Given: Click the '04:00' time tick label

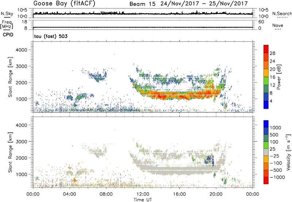Looking at the screenshot, I should pyautogui.click(x=70, y=194).
